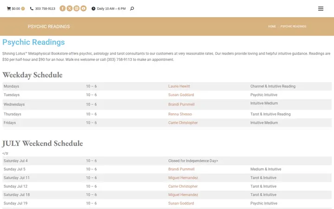Click the Weekday Schedule heading

point(32,75)
